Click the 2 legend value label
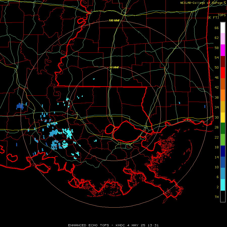Screen dimensions: 227x227 pos(218,187)
